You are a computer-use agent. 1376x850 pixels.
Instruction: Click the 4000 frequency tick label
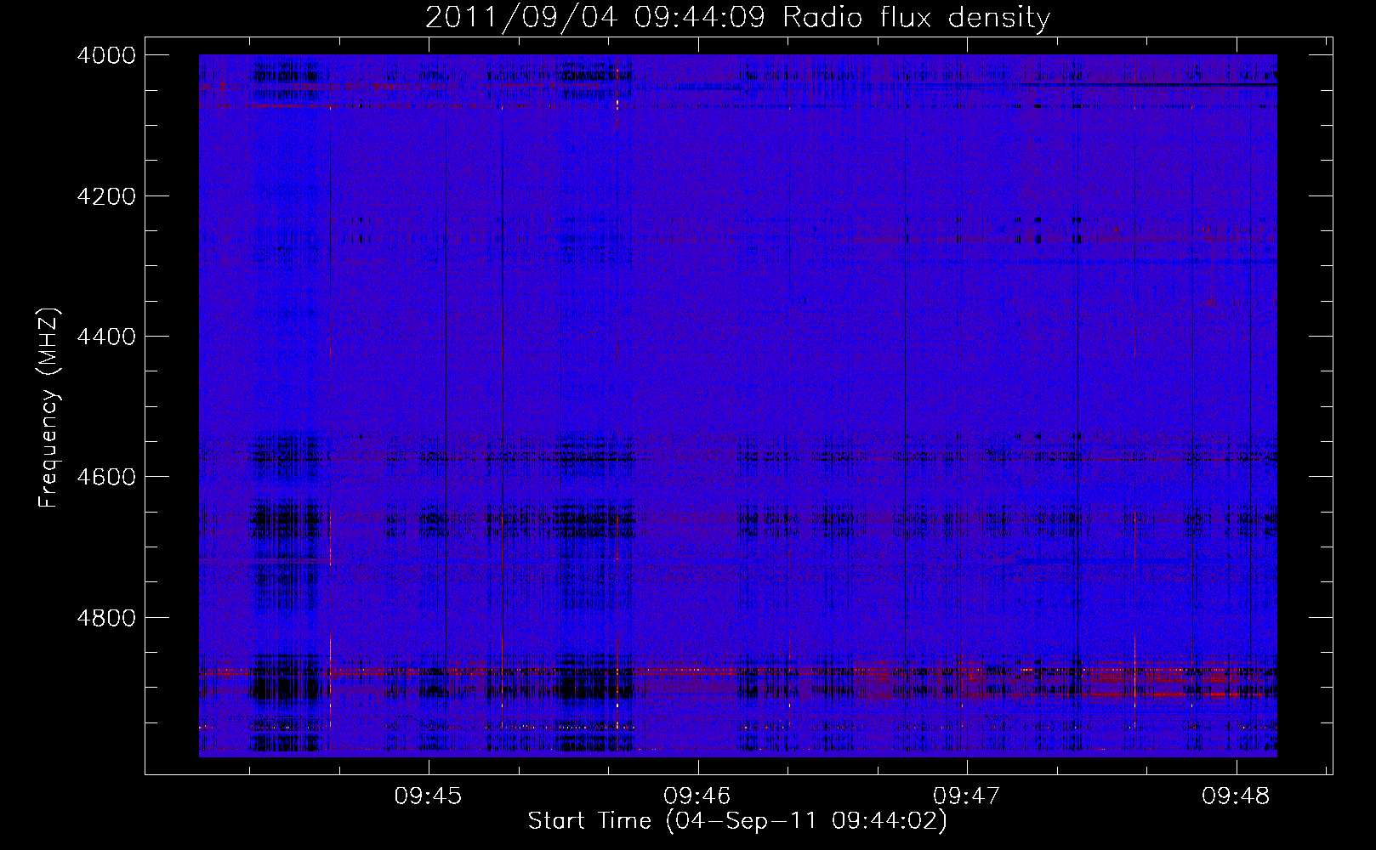[x=106, y=55]
